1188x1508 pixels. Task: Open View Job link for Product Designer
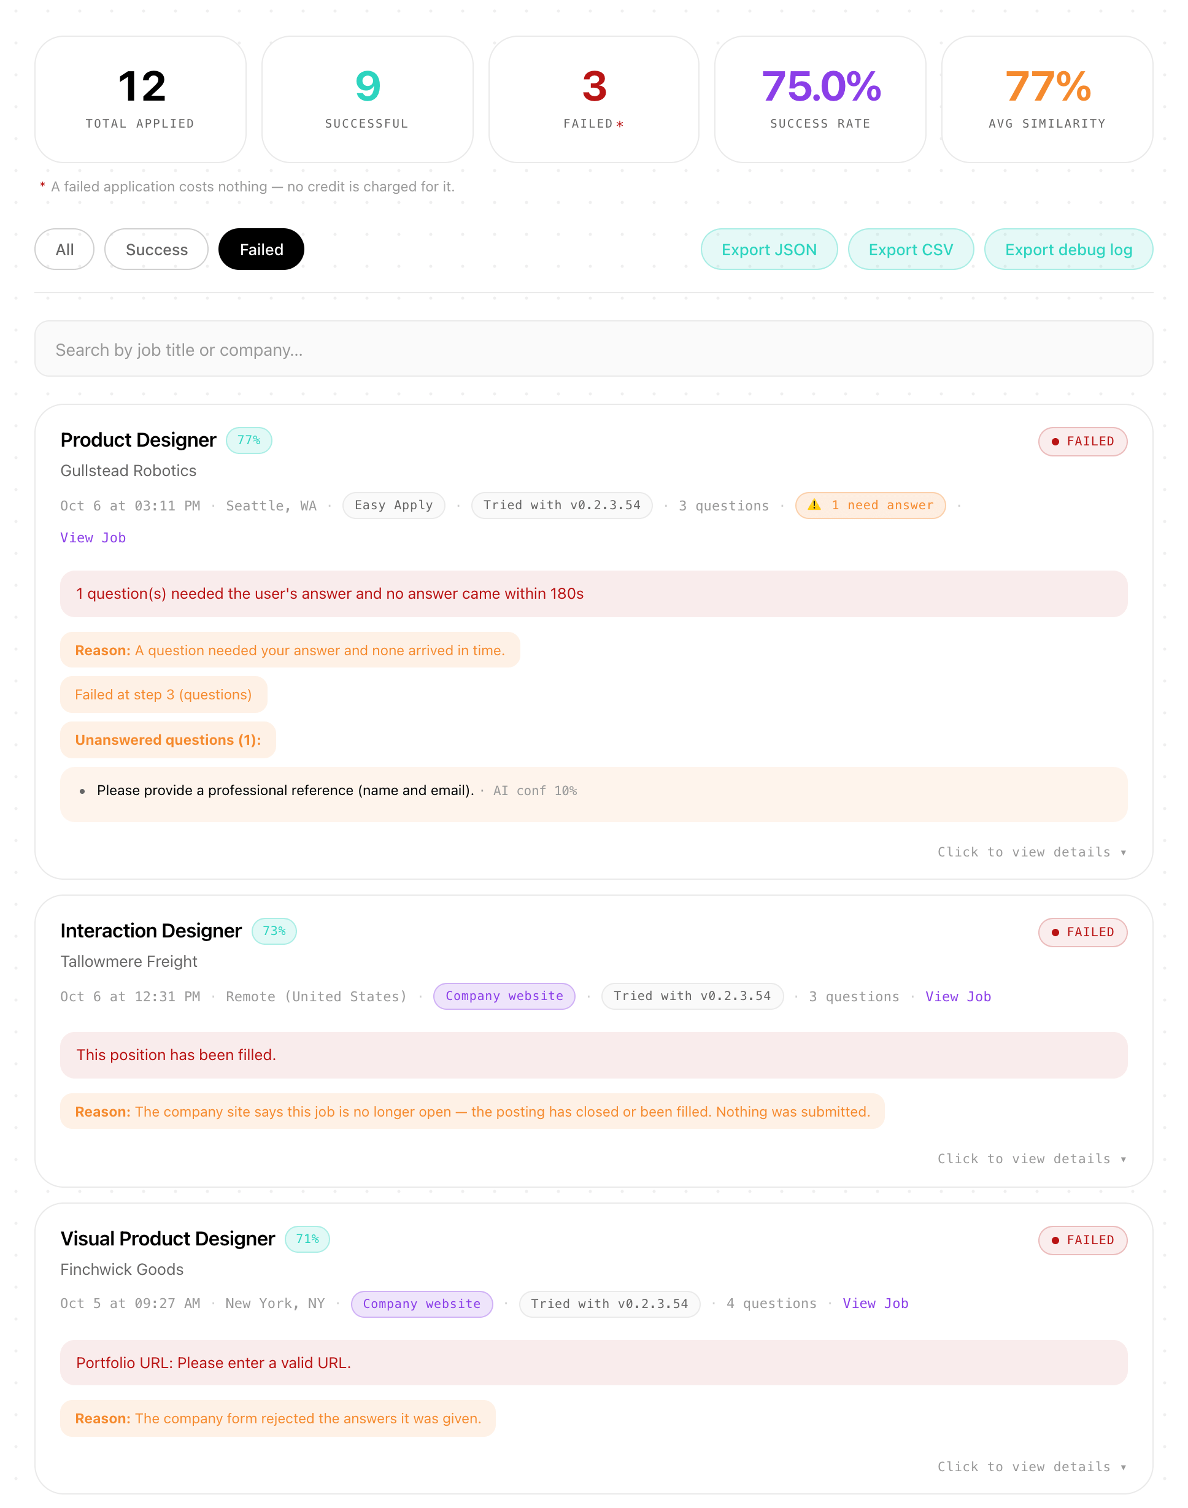point(93,537)
